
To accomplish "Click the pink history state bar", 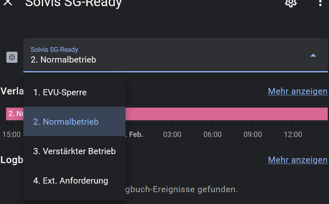I will coord(226,114).
